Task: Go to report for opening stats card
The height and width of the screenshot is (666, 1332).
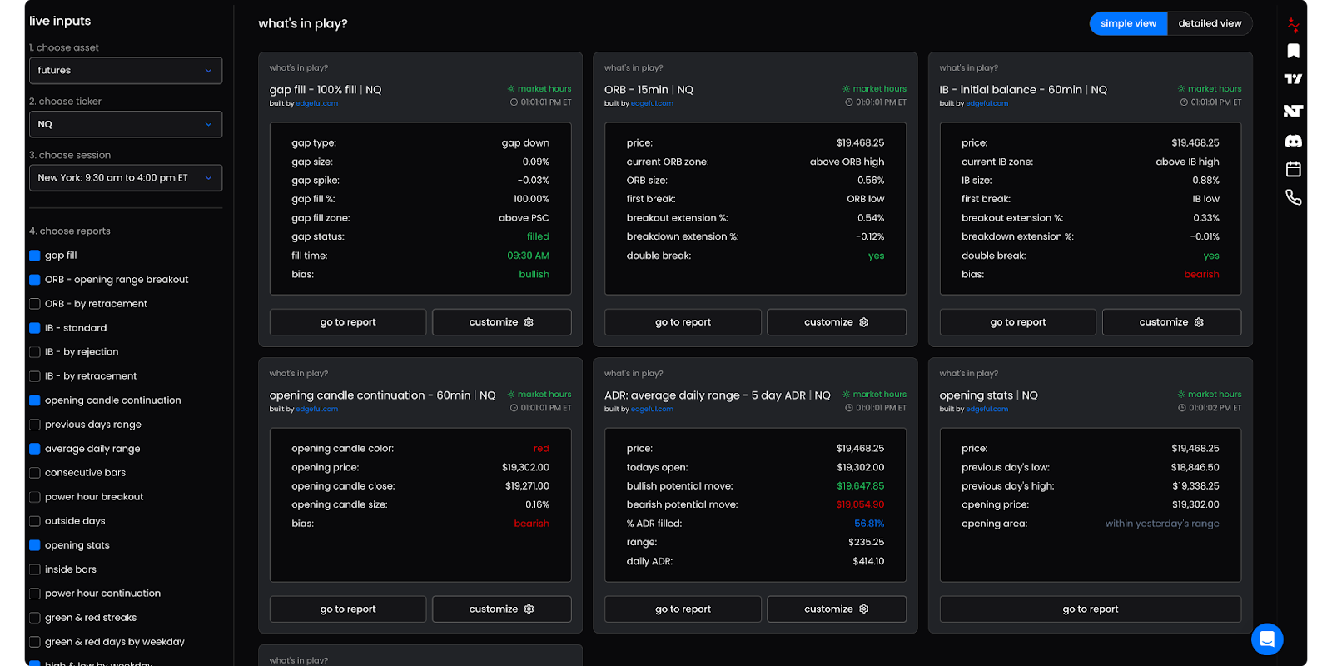Action: coord(1091,609)
